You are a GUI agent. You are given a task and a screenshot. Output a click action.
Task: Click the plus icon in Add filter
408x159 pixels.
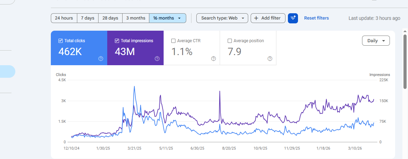[256, 18]
